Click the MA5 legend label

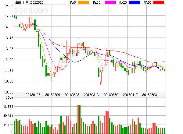73,2
